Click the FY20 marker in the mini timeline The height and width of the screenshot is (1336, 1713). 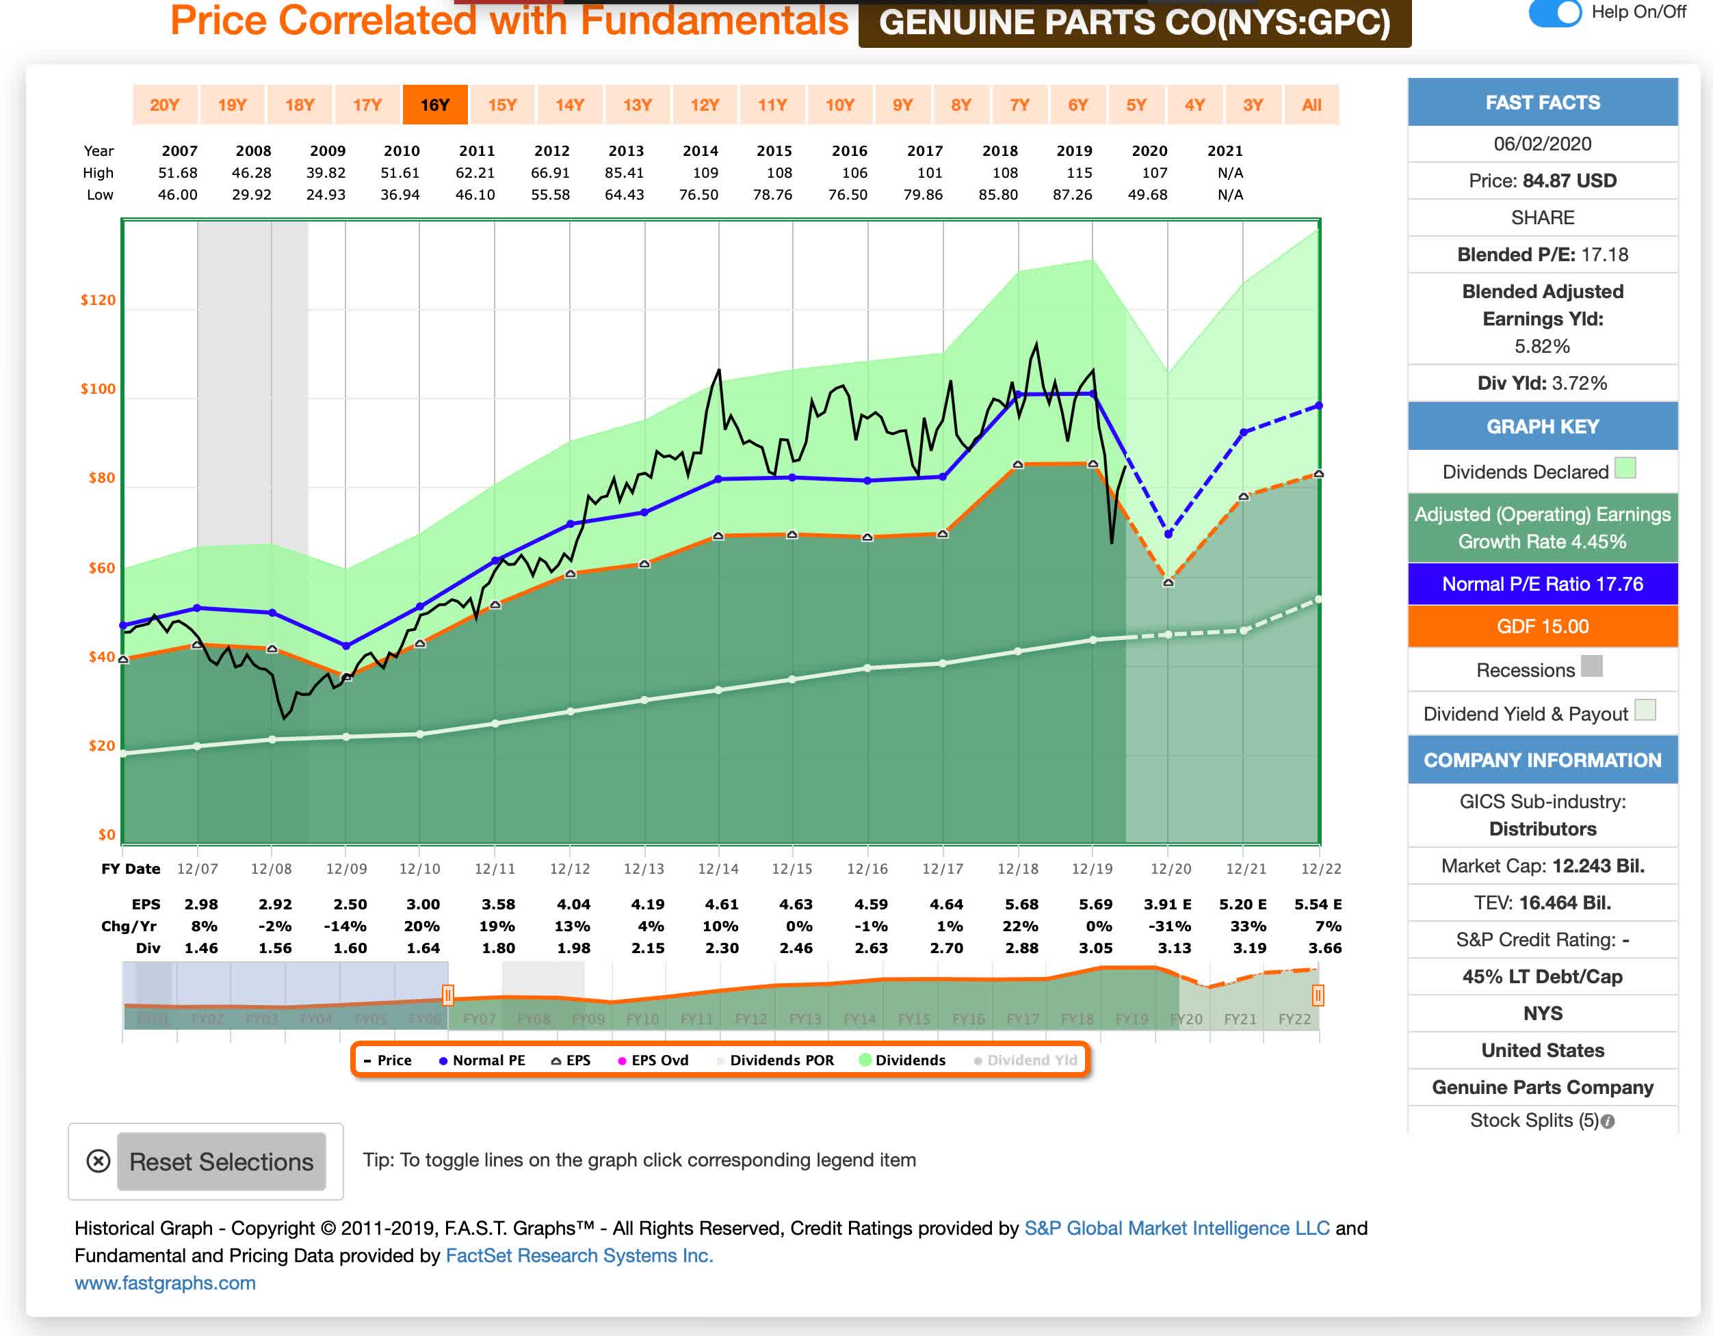coord(1186,1019)
